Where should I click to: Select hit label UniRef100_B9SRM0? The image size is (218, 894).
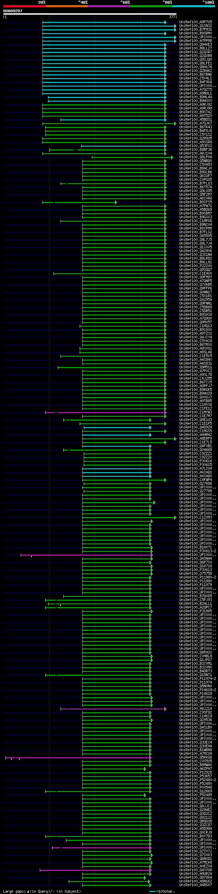196,33
